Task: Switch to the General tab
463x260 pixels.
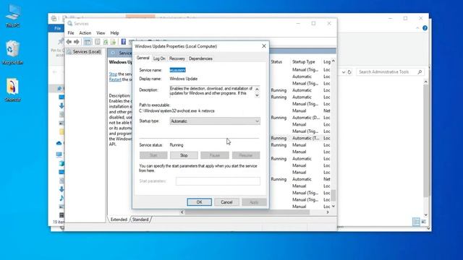Action: point(143,58)
